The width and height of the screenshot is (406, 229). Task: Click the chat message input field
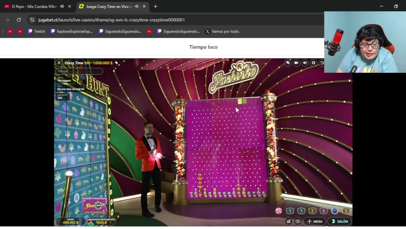coord(79,71)
